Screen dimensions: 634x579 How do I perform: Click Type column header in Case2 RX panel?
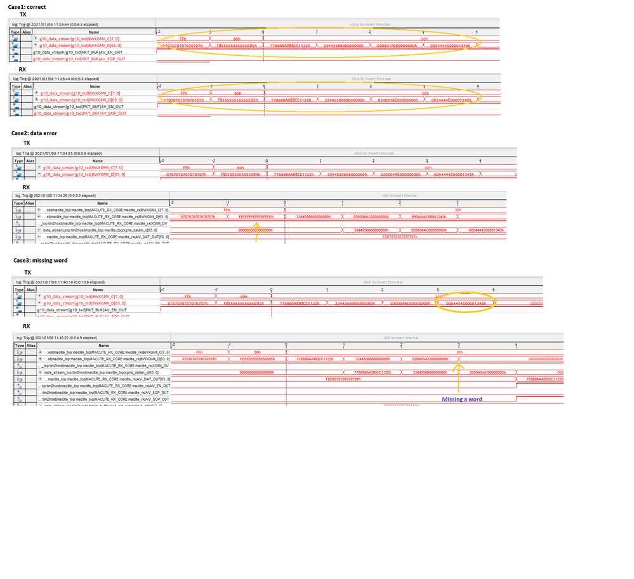tap(18, 203)
